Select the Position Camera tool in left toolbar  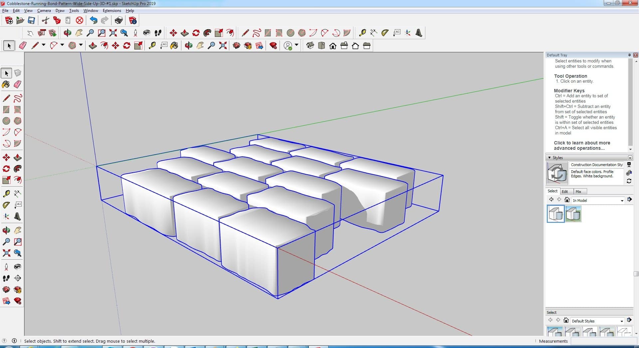click(6, 267)
